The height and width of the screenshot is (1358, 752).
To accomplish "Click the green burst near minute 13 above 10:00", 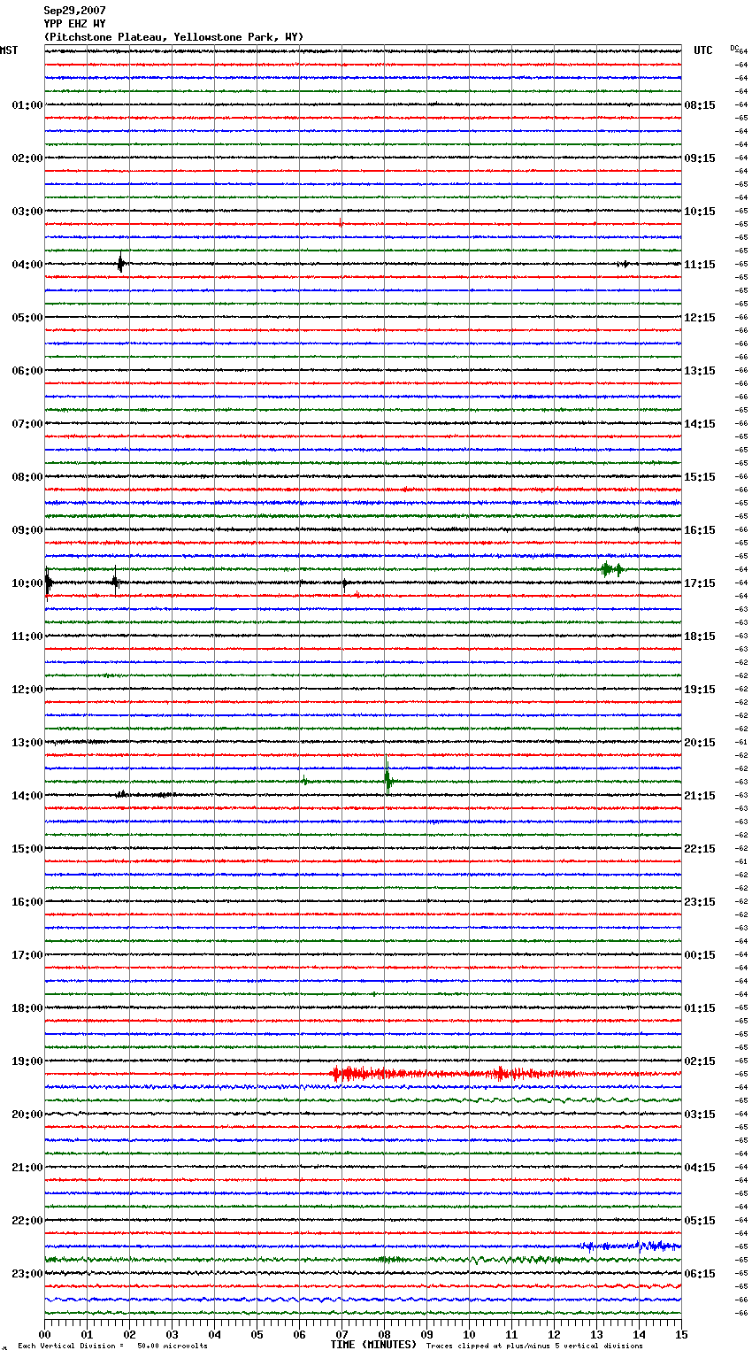I will tap(611, 569).
